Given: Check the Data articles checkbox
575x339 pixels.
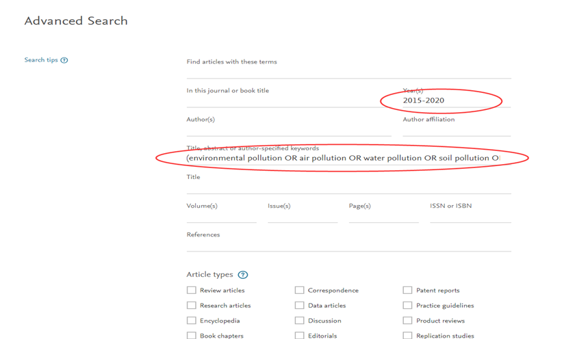Looking at the screenshot, I should click(300, 306).
